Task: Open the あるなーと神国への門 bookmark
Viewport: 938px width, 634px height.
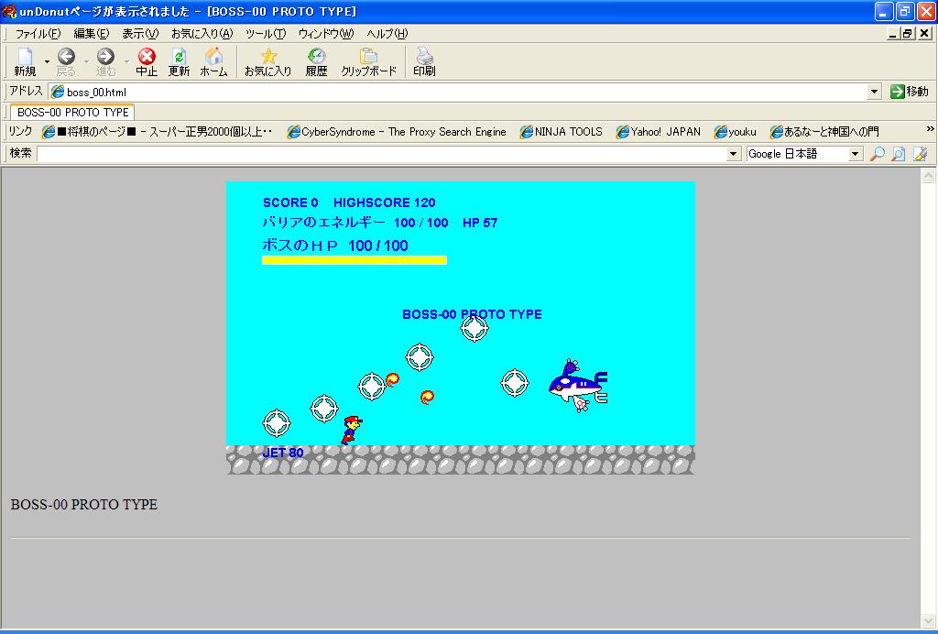Action: pos(823,132)
